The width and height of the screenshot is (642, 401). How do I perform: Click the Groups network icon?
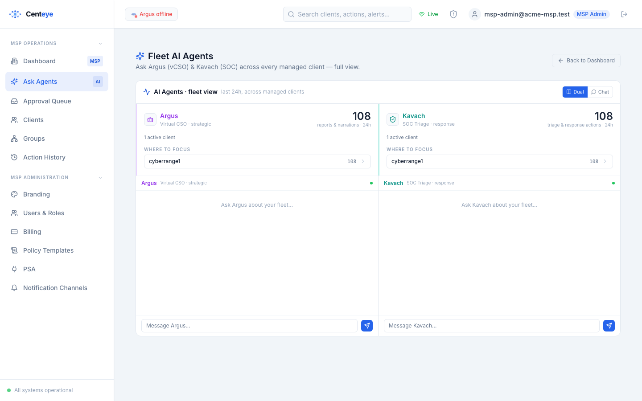click(14, 139)
